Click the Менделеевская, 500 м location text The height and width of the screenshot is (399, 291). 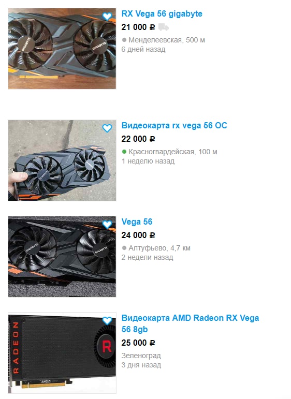pyautogui.click(x=167, y=40)
